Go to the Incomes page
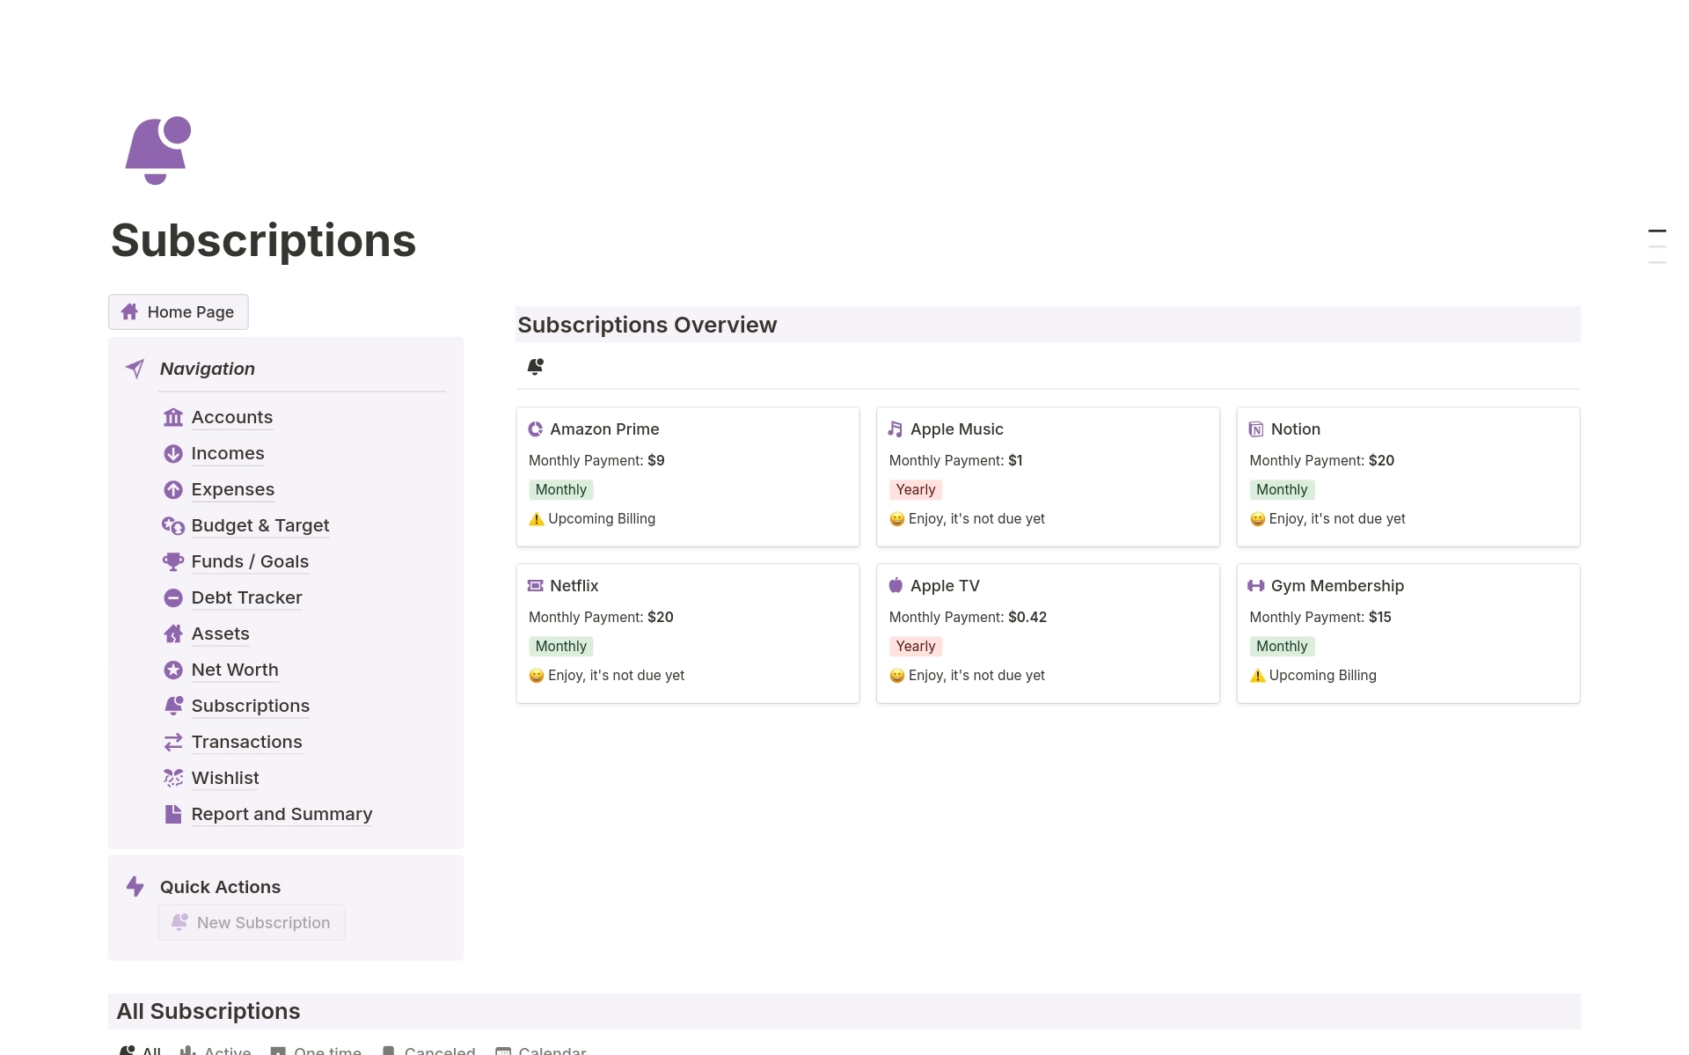Viewport: 1689px width, 1055px height. [x=228, y=453]
